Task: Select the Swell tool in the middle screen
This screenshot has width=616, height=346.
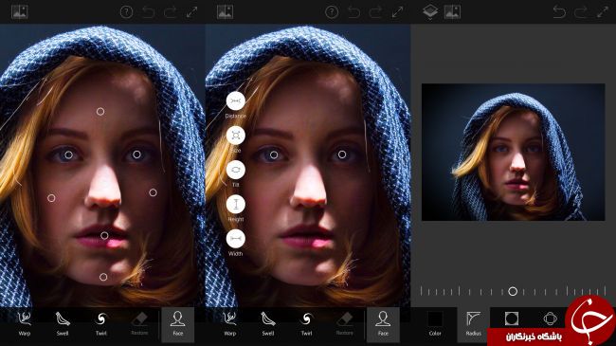Action: (x=268, y=324)
